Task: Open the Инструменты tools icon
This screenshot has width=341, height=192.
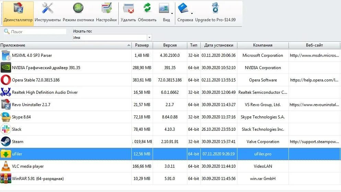Action: (x=47, y=9)
